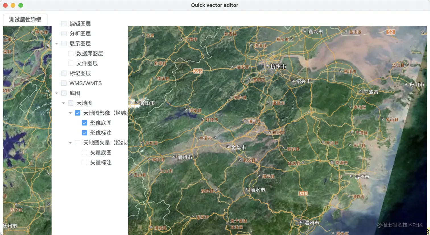Click the 温州市 label on the map

pyautogui.click(x=312, y=223)
